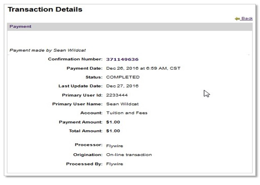Viewport: 260px width, 185px height.
Task: Click the Last Update Date value
Action: [122, 86]
